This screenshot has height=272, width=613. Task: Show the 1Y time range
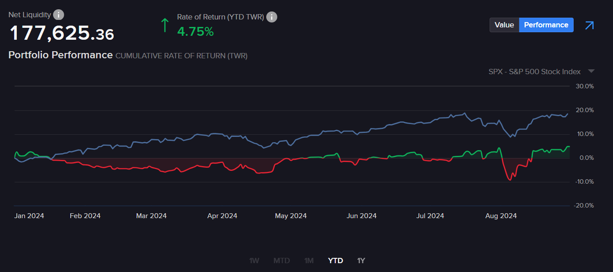361,261
